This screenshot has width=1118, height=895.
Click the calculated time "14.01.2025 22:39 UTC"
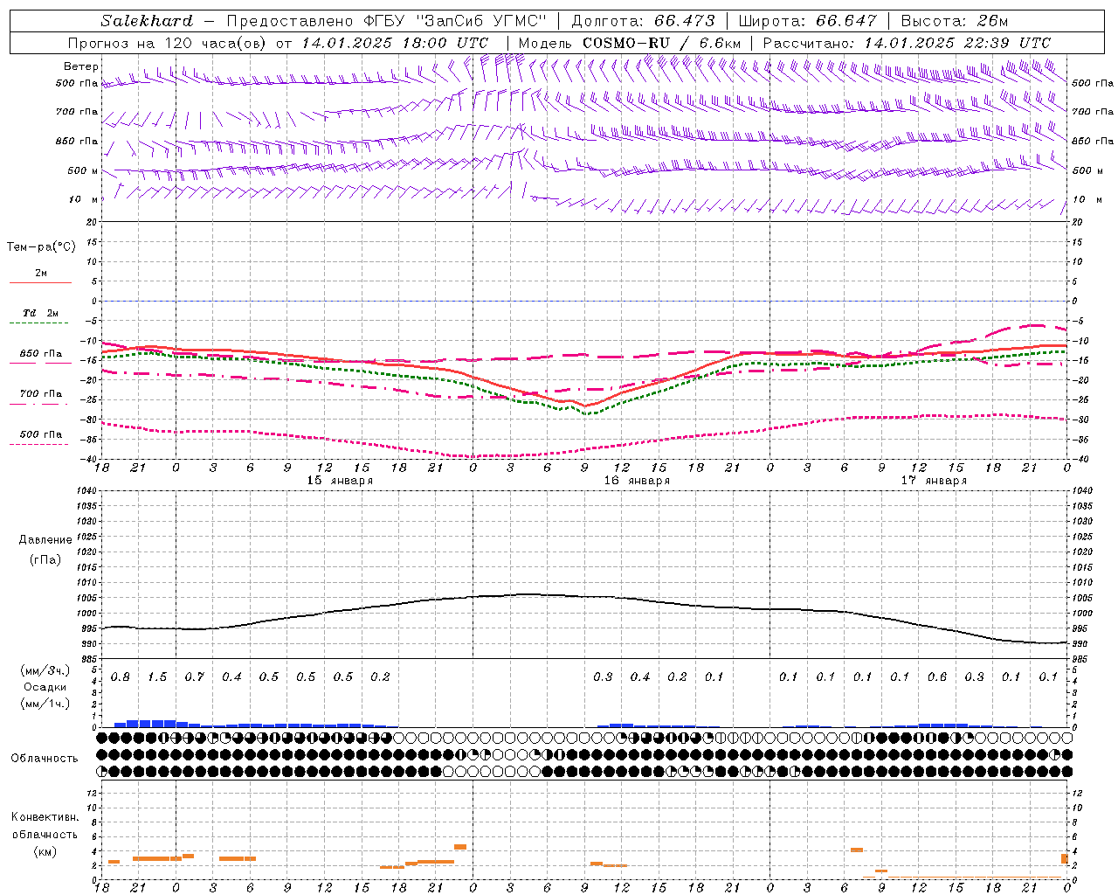[957, 43]
